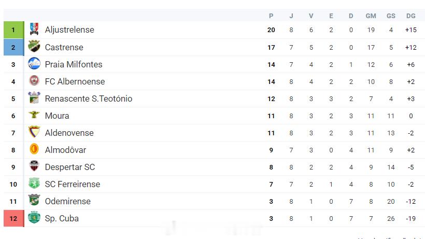Click the Despertar SC black-red crest
This screenshot has width=425, height=239.
click(x=34, y=166)
